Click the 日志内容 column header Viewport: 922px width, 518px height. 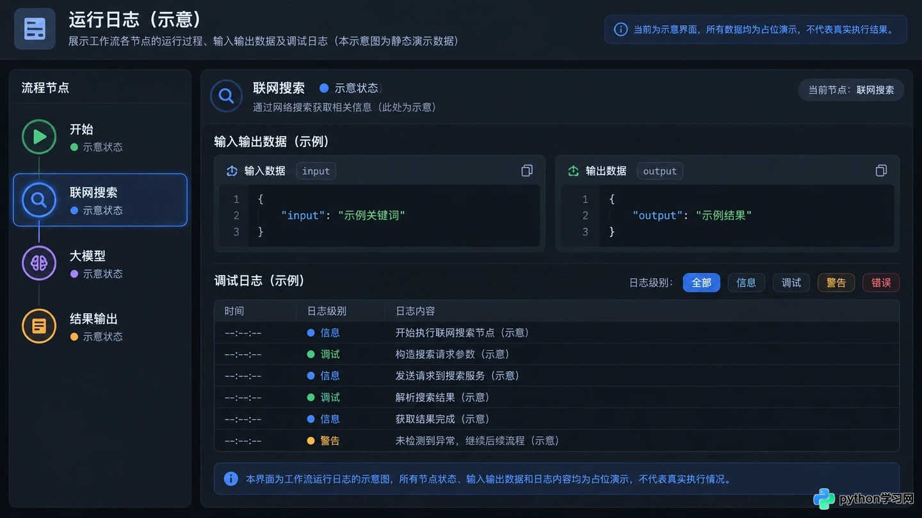point(416,311)
